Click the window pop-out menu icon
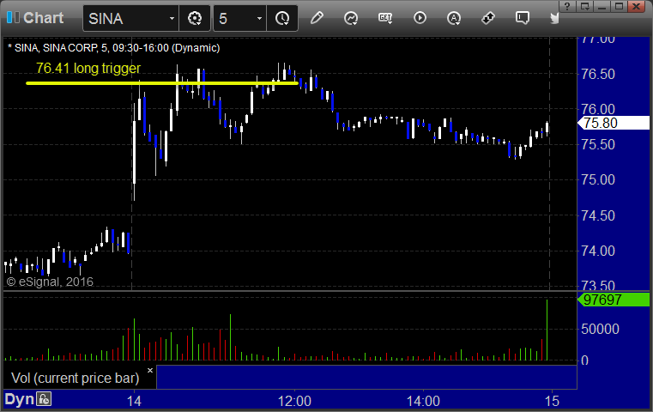 tap(585, 6)
